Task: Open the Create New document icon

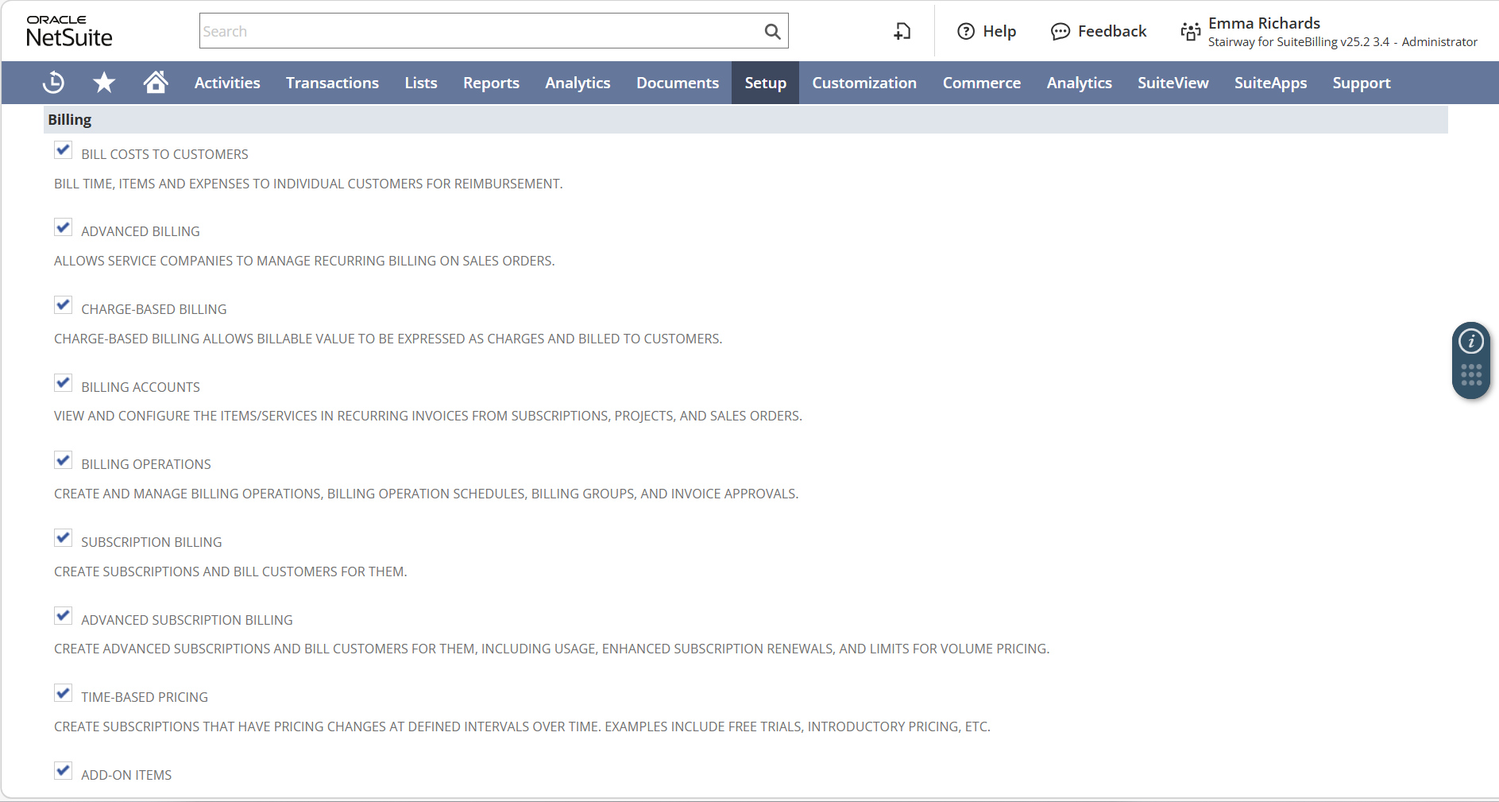Action: (902, 32)
